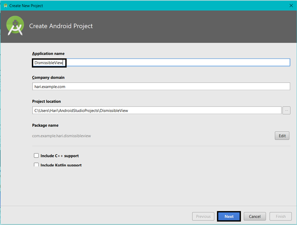Open the browse button for project location
The height and width of the screenshot is (225, 297).
click(286, 110)
